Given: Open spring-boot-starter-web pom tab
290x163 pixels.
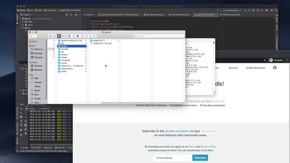Looking at the screenshot, I should [119, 14].
